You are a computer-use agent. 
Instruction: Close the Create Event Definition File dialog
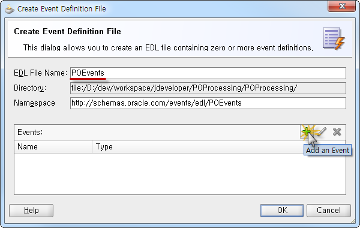[341, 6]
